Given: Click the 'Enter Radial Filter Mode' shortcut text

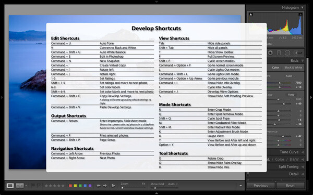Looking at the screenshot, I should tap(224, 127).
